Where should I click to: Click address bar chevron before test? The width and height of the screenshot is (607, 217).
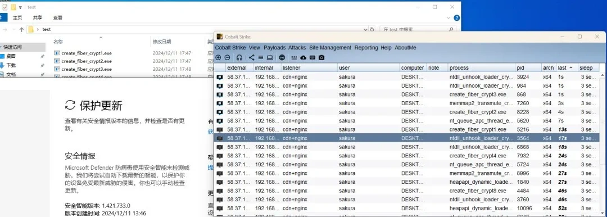(38, 29)
